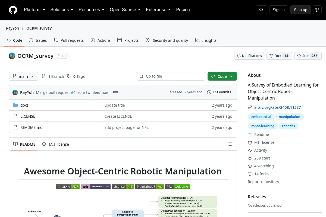Switch to the Issues tab

tap(38, 40)
